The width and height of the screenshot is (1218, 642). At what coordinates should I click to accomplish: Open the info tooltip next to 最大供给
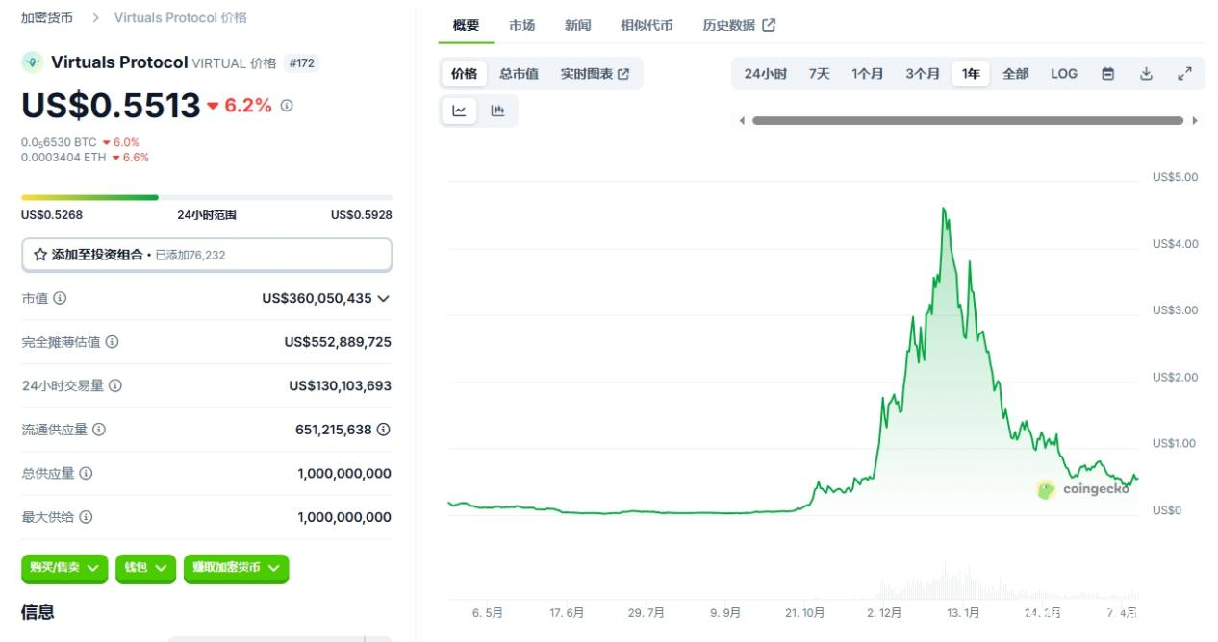click(86, 517)
